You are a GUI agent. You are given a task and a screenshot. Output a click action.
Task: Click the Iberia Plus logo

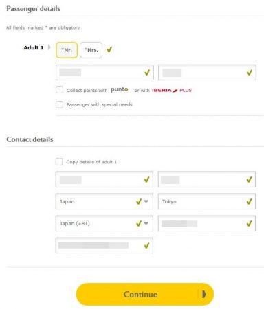[172, 90]
